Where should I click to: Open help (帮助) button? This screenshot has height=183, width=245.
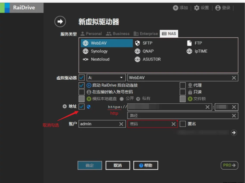[146, 165]
